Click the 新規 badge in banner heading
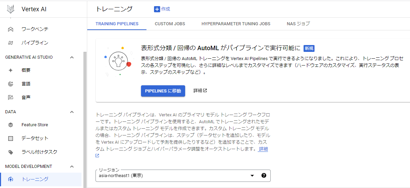410x188 pixels. [309, 48]
